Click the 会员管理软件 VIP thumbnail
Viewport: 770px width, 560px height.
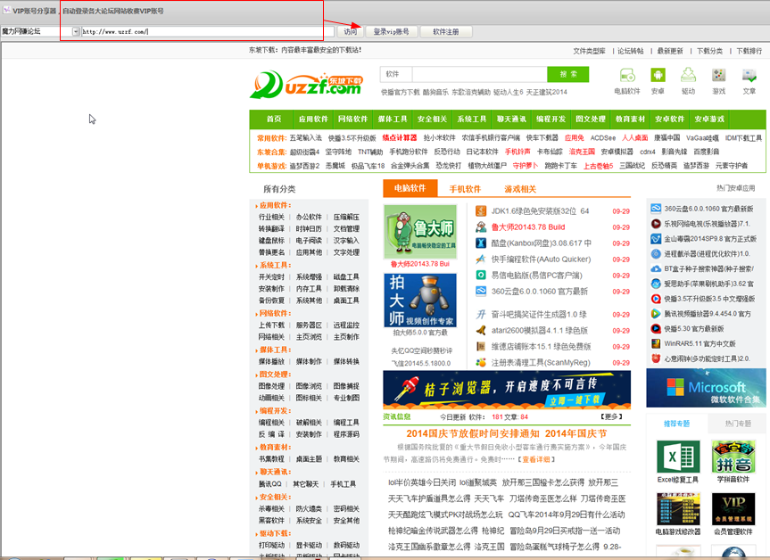733,509
